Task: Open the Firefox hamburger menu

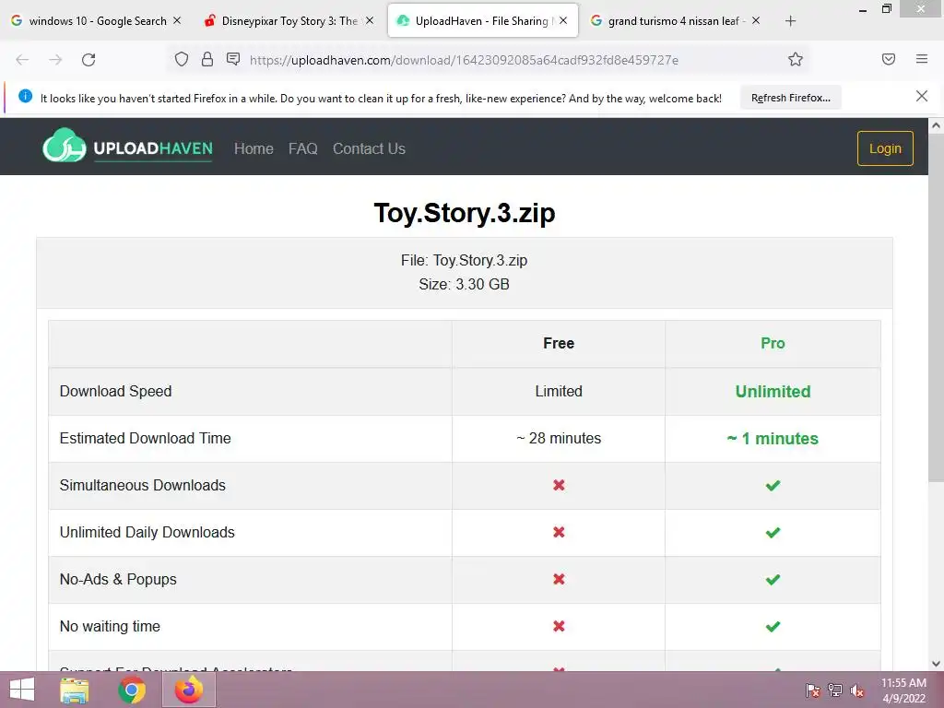Action: click(922, 59)
